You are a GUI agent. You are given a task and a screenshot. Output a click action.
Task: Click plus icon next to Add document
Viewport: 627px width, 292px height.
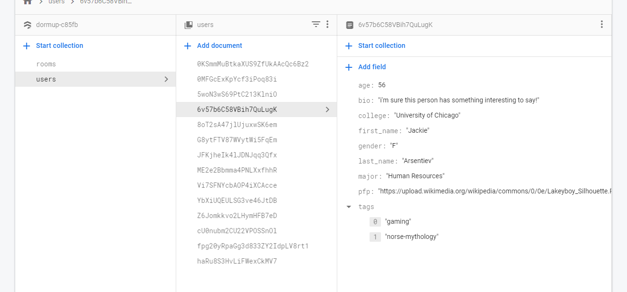(188, 46)
